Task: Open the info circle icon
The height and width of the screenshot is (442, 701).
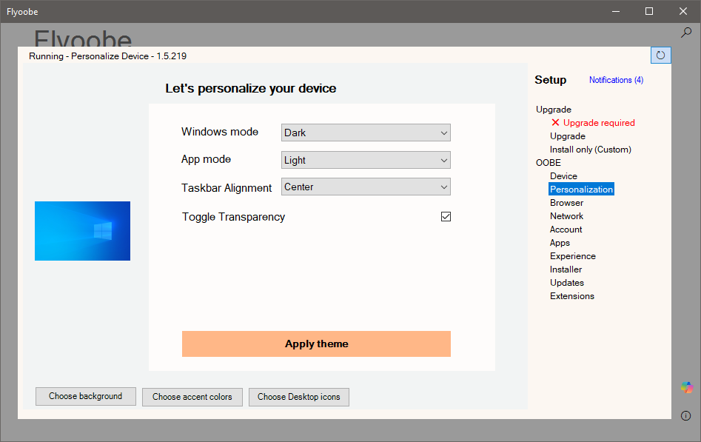Action: coord(685,415)
